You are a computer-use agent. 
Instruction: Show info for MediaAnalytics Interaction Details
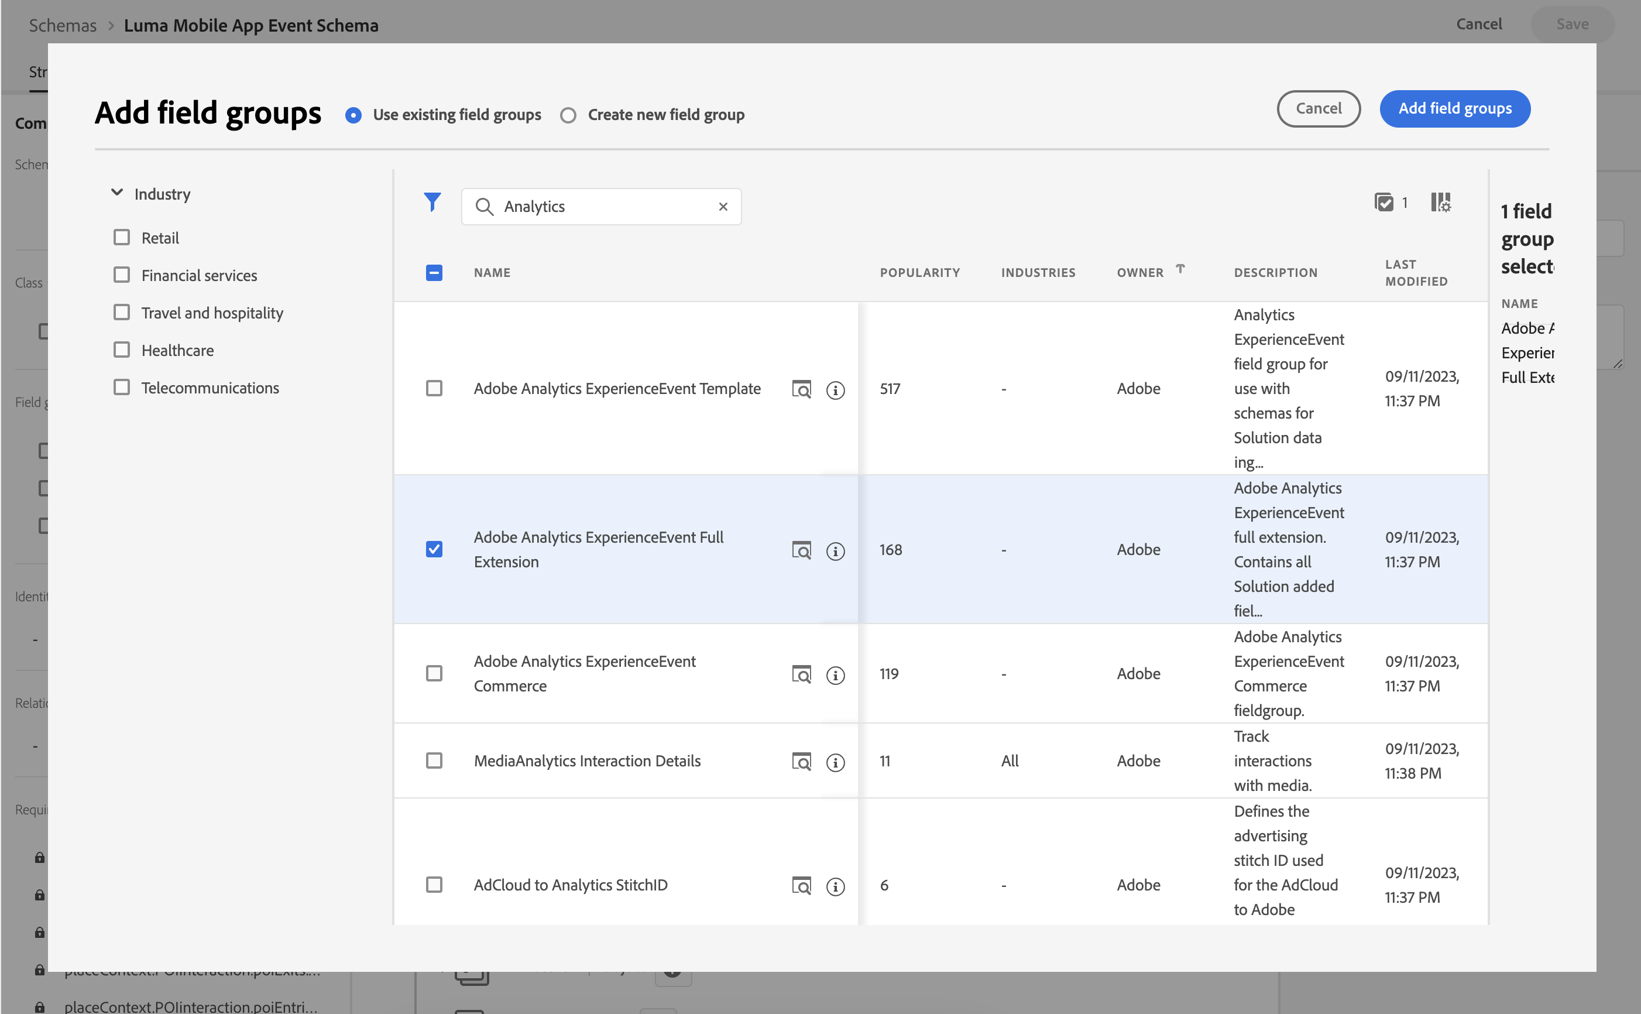835,762
